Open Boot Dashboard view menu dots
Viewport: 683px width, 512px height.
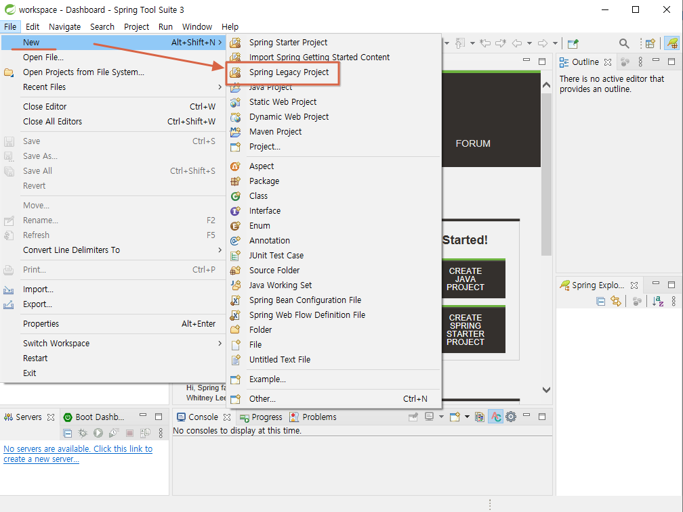tap(161, 433)
